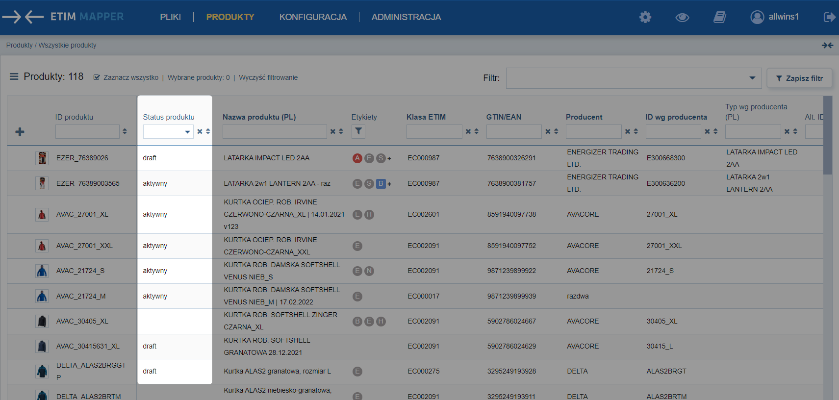This screenshot has height=400, width=839.
Task: Click the N label badge on AVAC_21724_S
Action: pyautogui.click(x=369, y=271)
